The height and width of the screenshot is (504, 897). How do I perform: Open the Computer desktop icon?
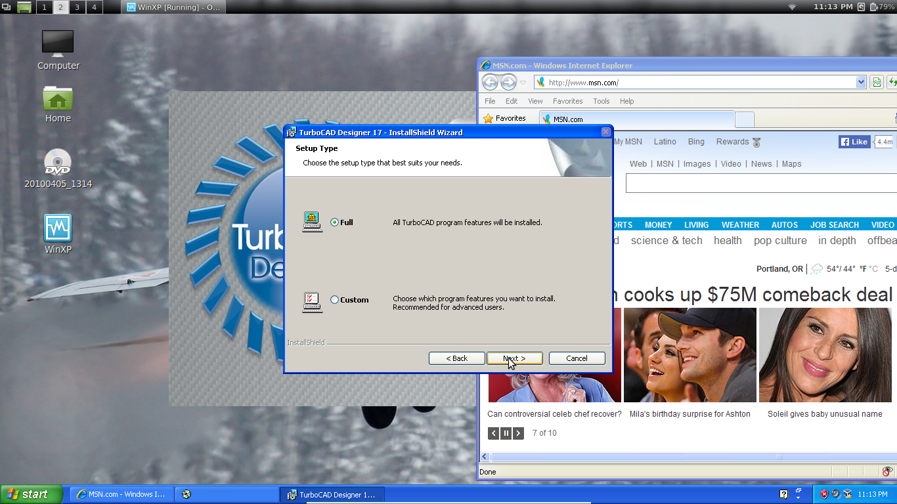(x=58, y=50)
